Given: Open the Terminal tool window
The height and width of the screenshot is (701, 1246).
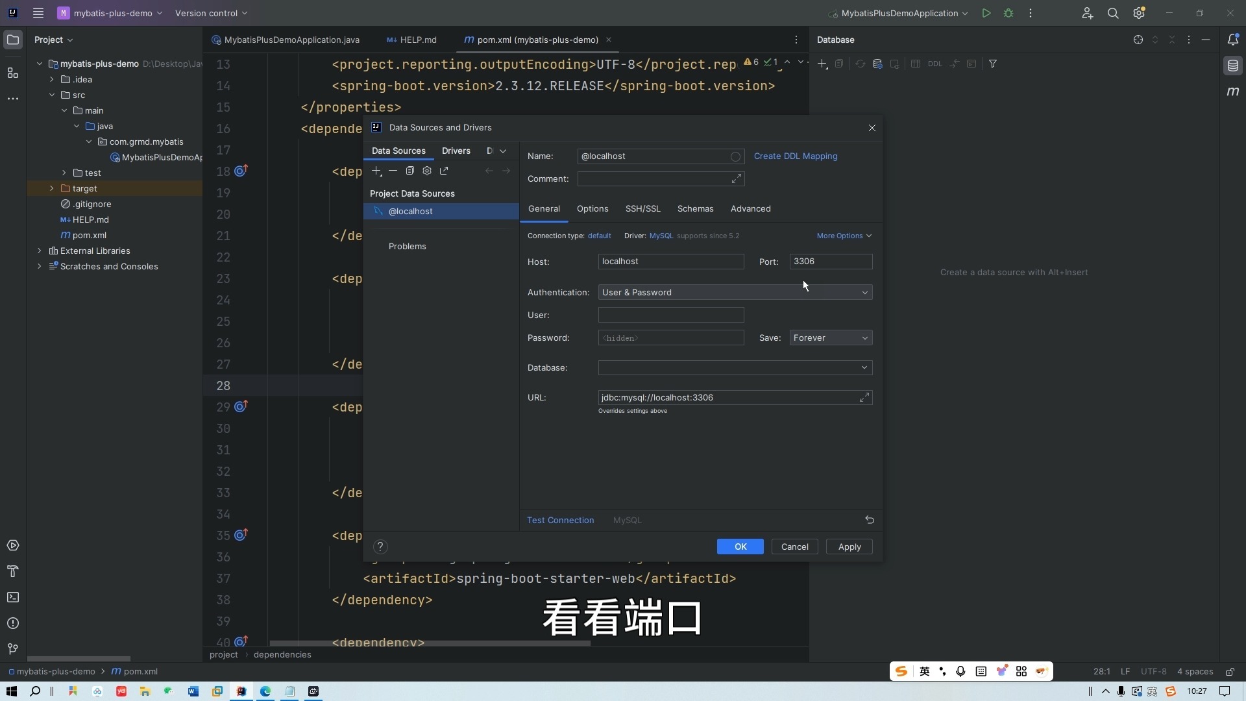Looking at the screenshot, I should click(x=13, y=597).
